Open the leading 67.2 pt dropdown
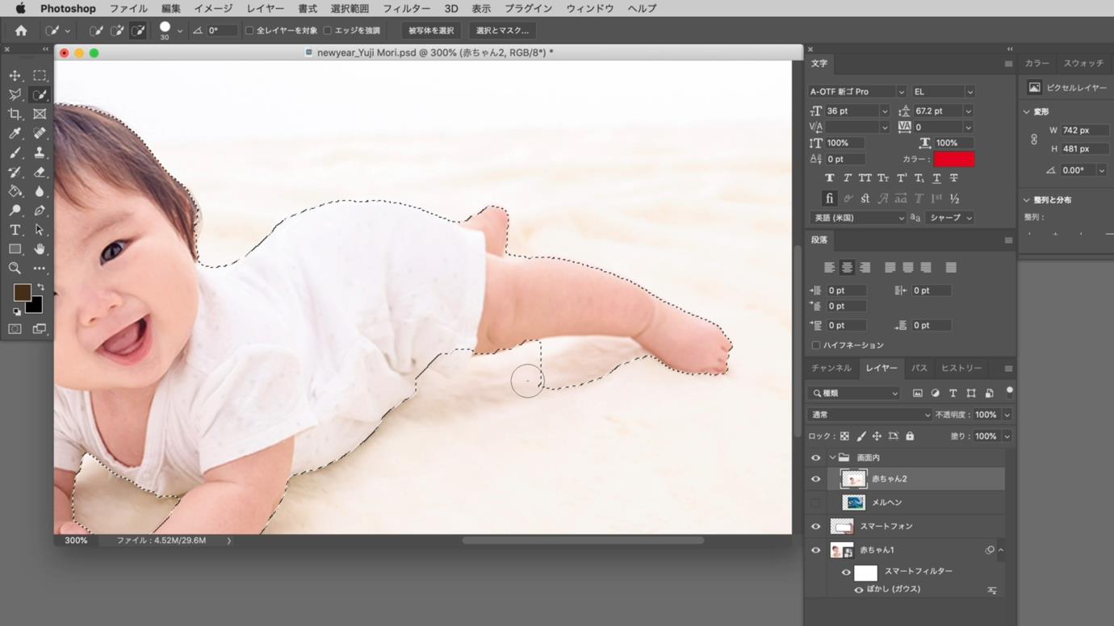Viewport: 1114px width, 626px height. pyautogui.click(x=969, y=111)
